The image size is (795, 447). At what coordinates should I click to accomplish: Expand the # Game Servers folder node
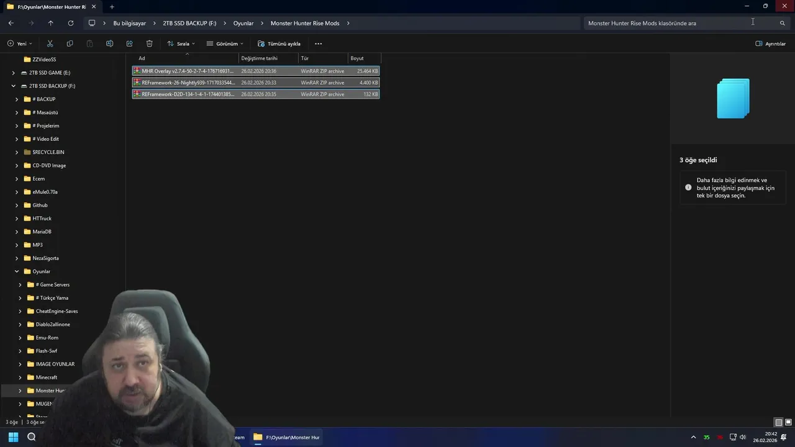point(20,284)
